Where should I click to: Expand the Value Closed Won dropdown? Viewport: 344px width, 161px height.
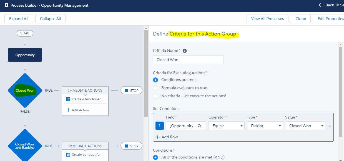point(305,126)
